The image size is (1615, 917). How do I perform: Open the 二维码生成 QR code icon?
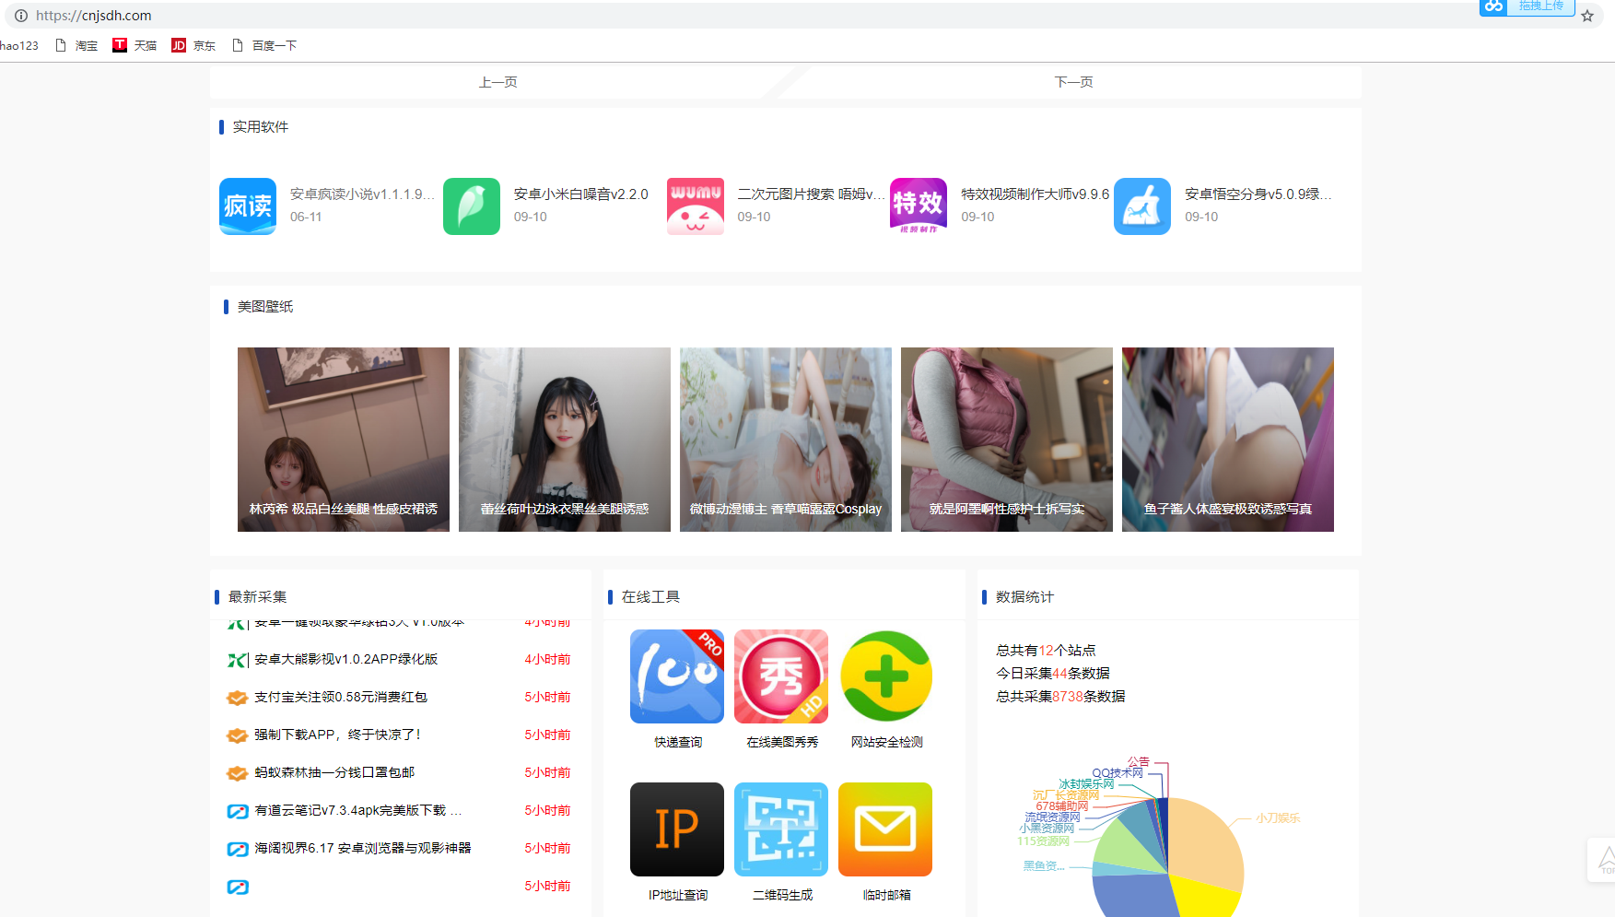tap(780, 829)
